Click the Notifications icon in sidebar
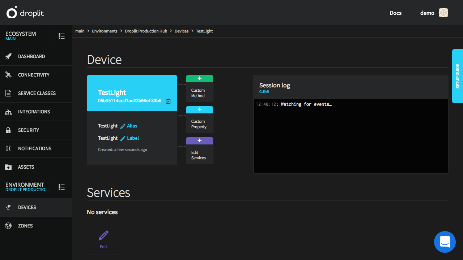Image resolution: width=463 pixels, height=260 pixels. pos(8,148)
